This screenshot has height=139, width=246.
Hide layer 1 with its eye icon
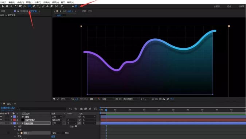pyautogui.click(x=1, y=117)
